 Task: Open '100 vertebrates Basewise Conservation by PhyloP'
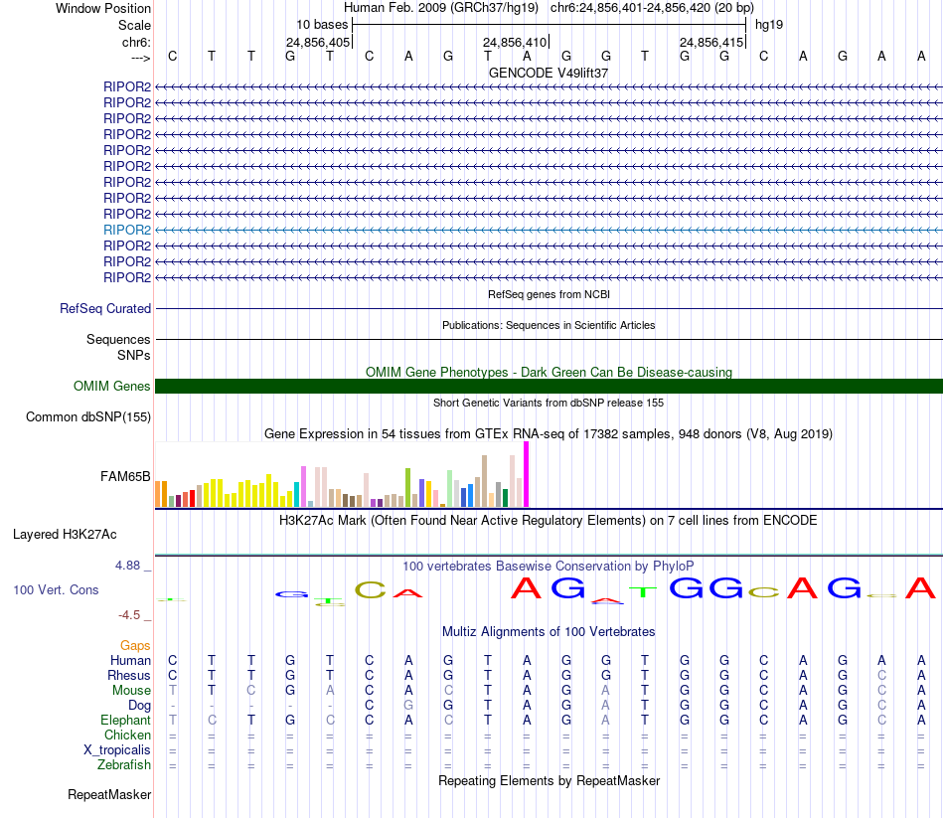(549, 567)
